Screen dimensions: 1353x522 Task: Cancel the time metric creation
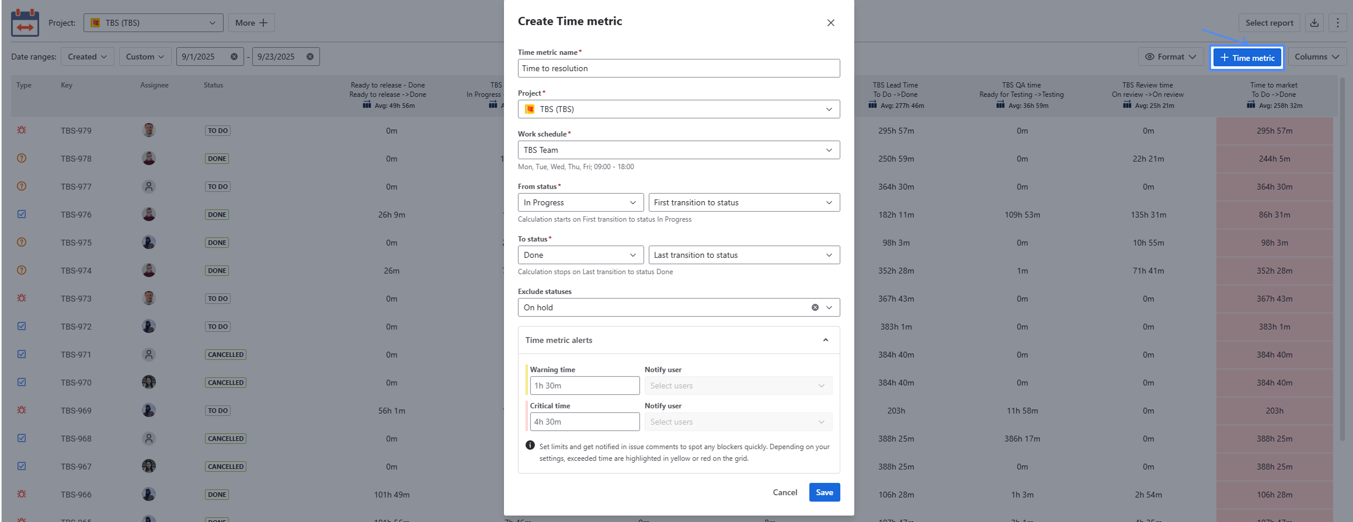[x=784, y=492]
